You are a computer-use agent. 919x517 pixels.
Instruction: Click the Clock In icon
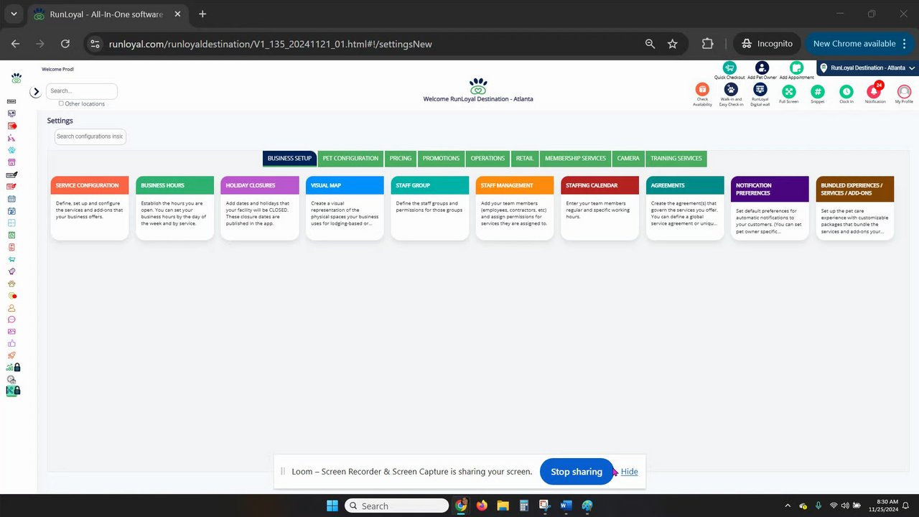(846, 91)
